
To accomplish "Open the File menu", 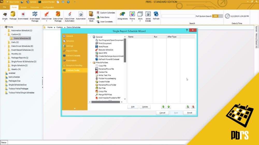I will pos(5,7).
